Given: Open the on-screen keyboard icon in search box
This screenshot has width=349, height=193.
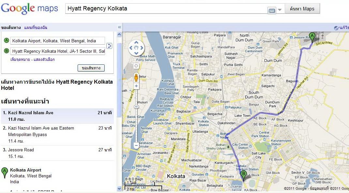Looking at the screenshot, I should pyautogui.click(x=272, y=10).
